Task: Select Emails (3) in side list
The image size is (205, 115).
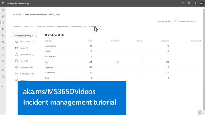Action: [24, 48]
